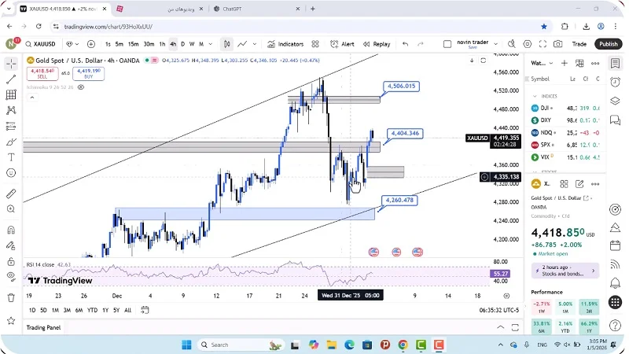Start bar Replay mode
The height and width of the screenshot is (354, 629).
tap(376, 44)
